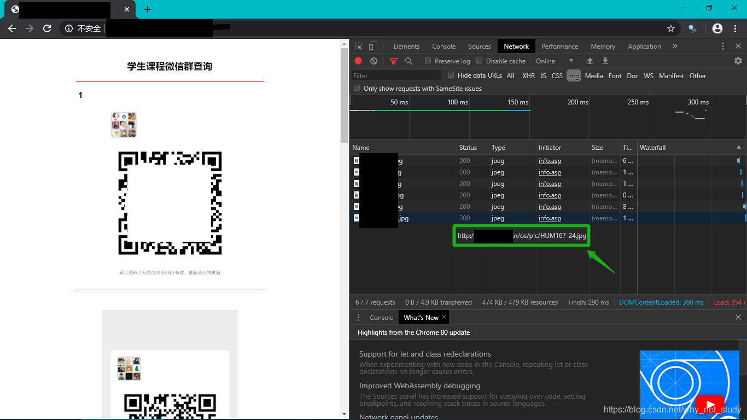
Task: Open info.asp initiator link in last row
Action: (x=550, y=218)
